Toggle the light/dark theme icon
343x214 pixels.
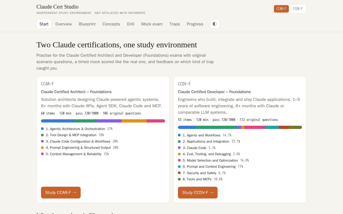coord(215,24)
